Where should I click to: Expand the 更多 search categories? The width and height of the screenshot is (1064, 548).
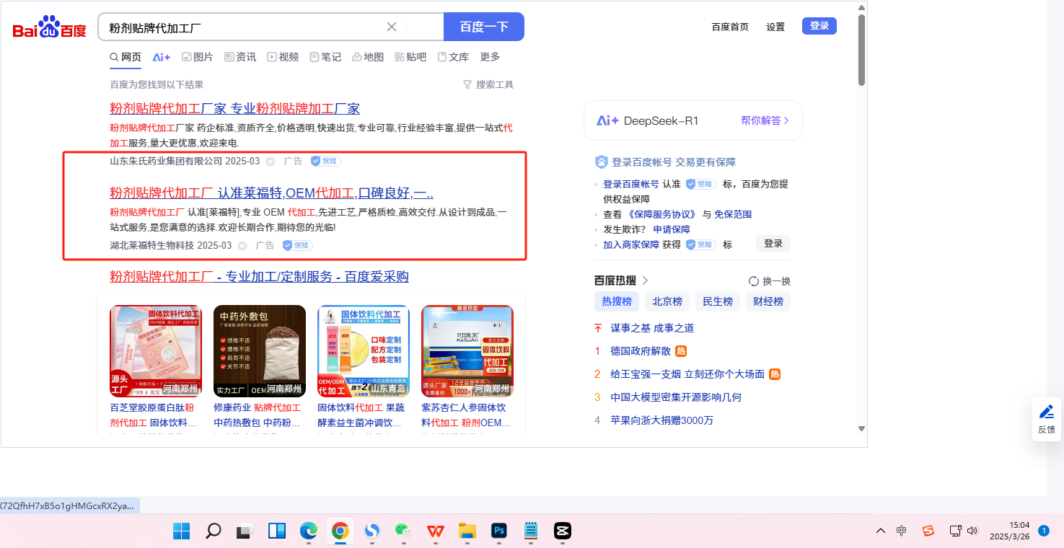pos(490,57)
